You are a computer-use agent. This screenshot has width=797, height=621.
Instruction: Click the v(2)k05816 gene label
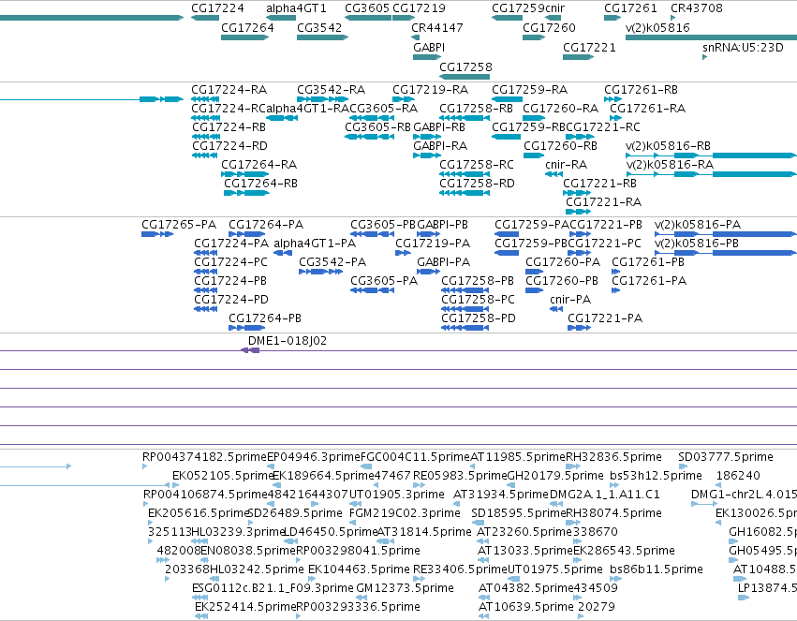[657, 27]
